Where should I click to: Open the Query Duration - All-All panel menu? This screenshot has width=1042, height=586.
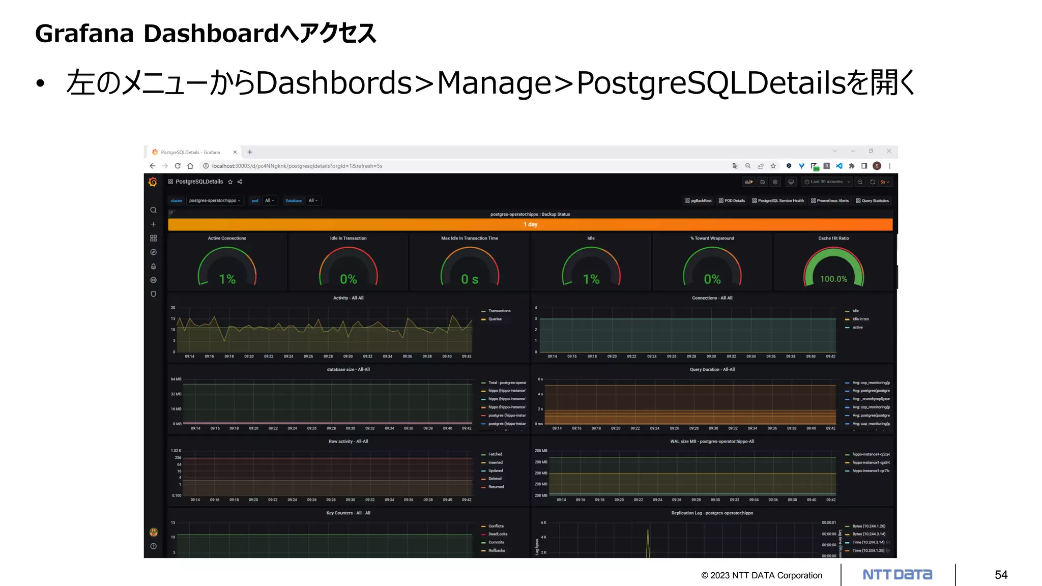[x=712, y=370]
